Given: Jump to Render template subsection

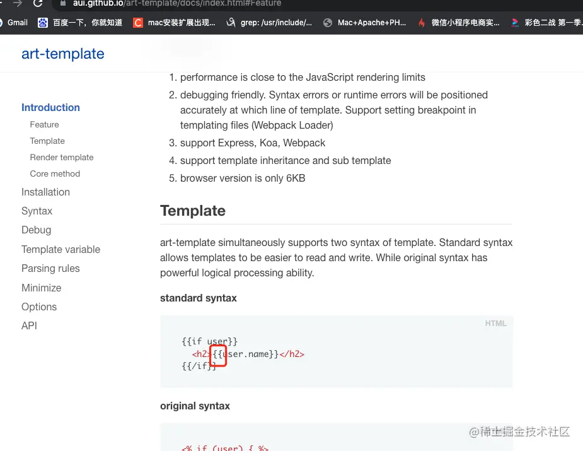Looking at the screenshot, I should click(62, 157).
